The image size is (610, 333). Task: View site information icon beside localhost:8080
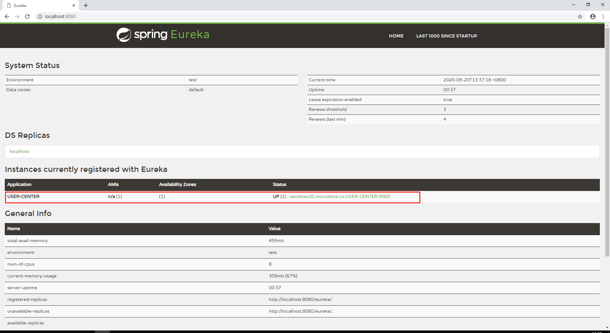(x=40, y=17)
